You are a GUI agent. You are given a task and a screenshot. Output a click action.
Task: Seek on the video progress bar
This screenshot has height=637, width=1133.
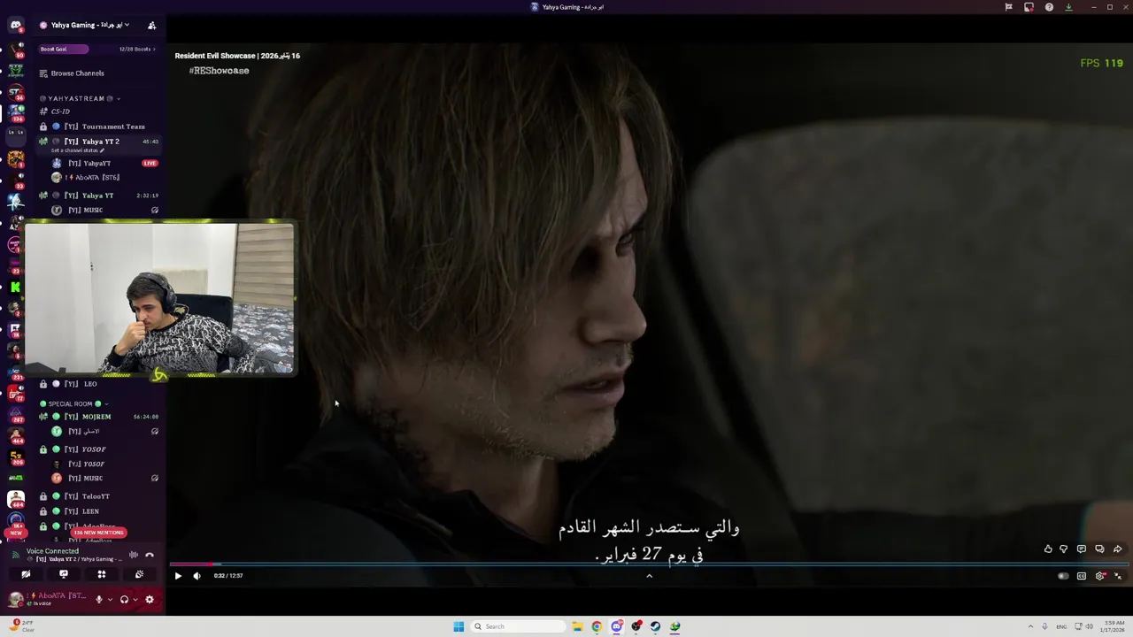point(648,564)
